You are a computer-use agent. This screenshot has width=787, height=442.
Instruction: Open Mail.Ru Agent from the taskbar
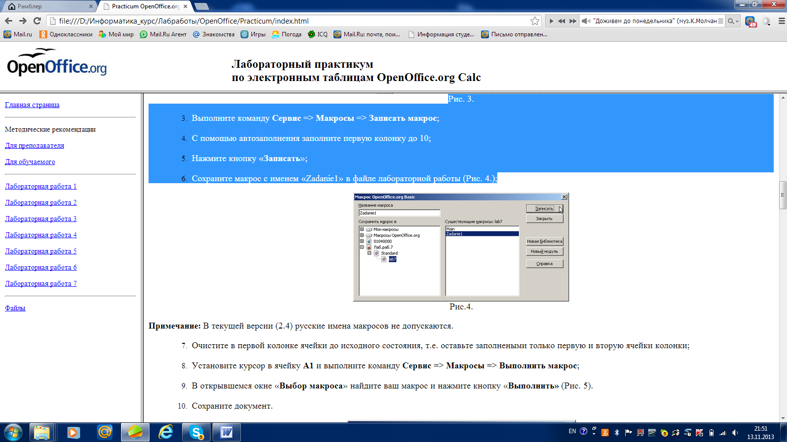[104, 432]
